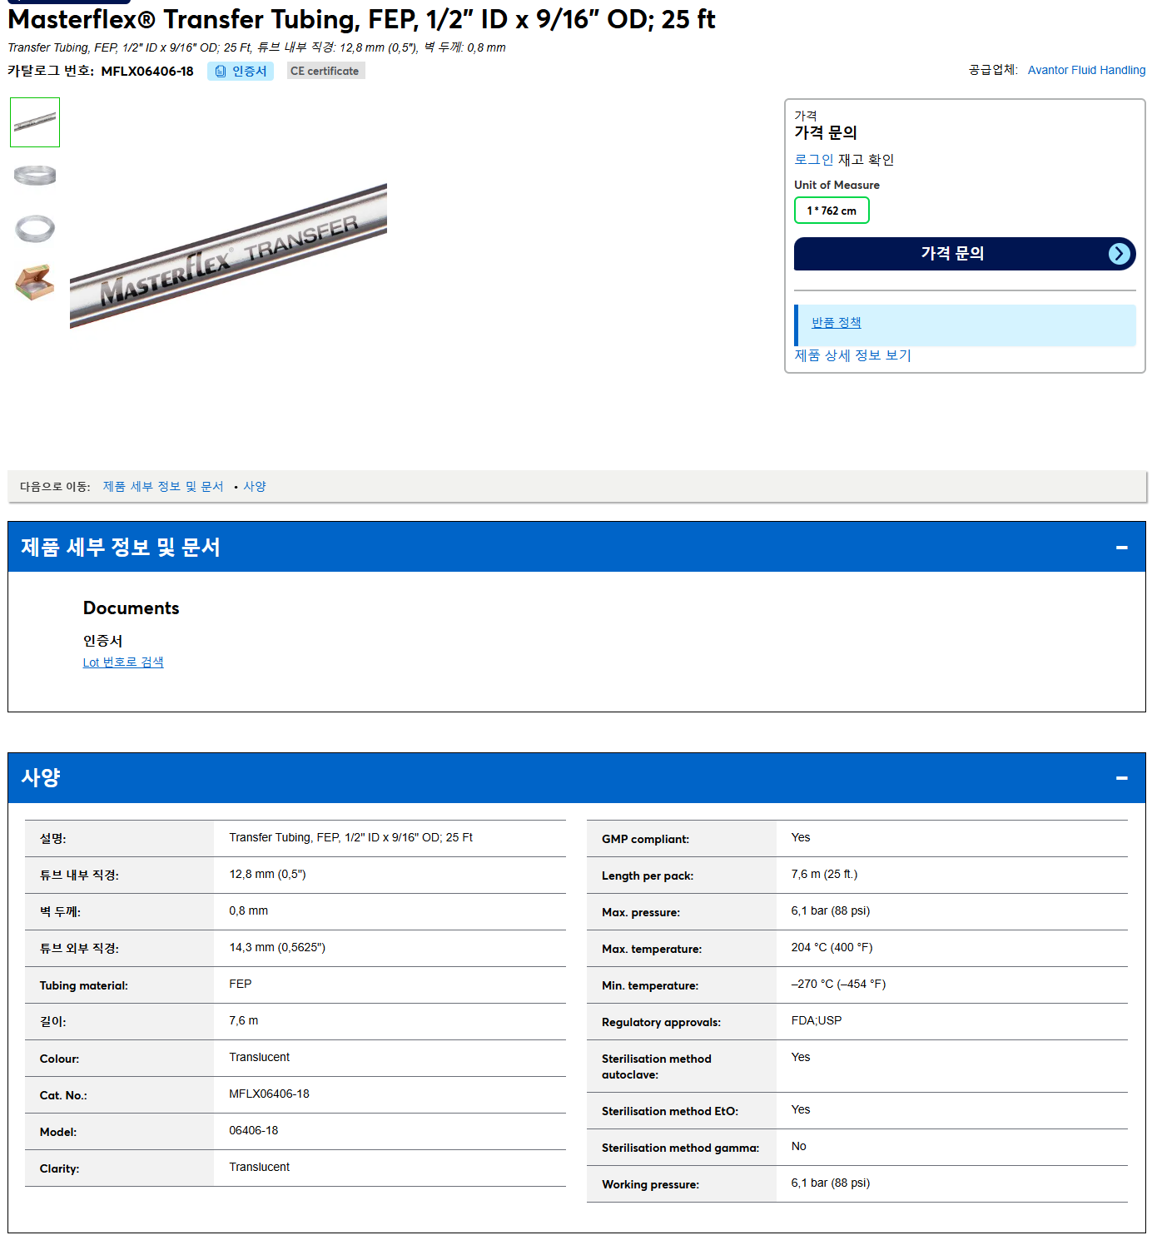Select the 1 * 762 cm unit option
The image size is (1152, 1250).
click(x=832, y=211)
